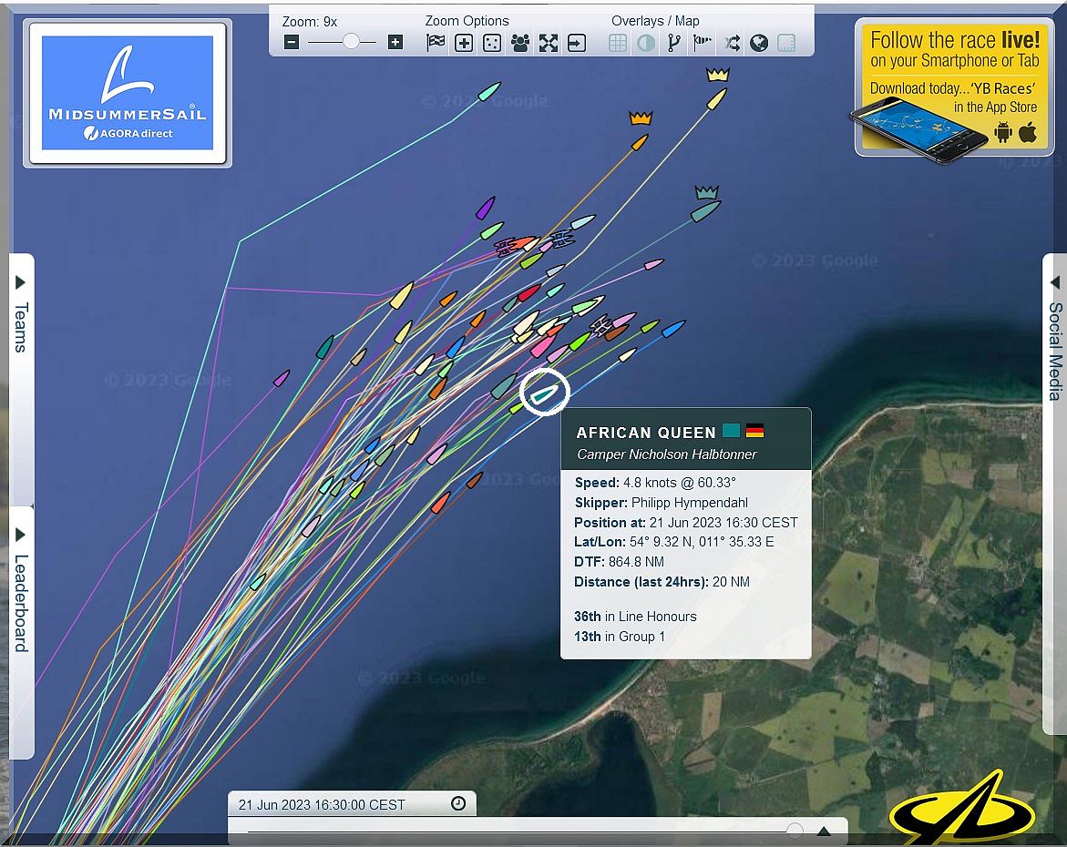Toggle the grid overlay
1067x847 pixels.
coord(618,43)
